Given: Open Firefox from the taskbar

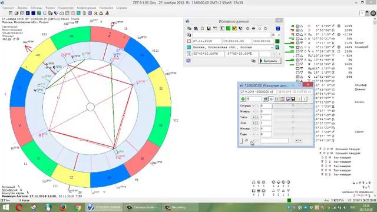Looking at the screenshot, I should [63, 207].
